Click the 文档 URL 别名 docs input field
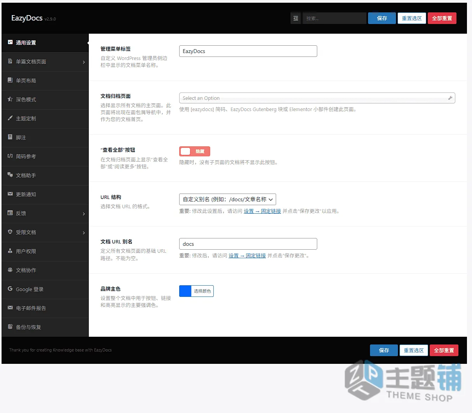This screenshot has width=472, height=413. coord(248,244)
